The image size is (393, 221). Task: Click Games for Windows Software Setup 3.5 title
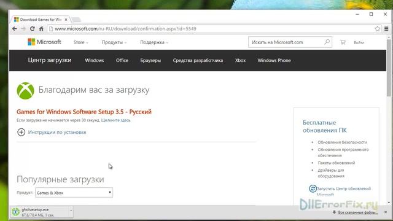pyautogui.click(x=84, y=112)
